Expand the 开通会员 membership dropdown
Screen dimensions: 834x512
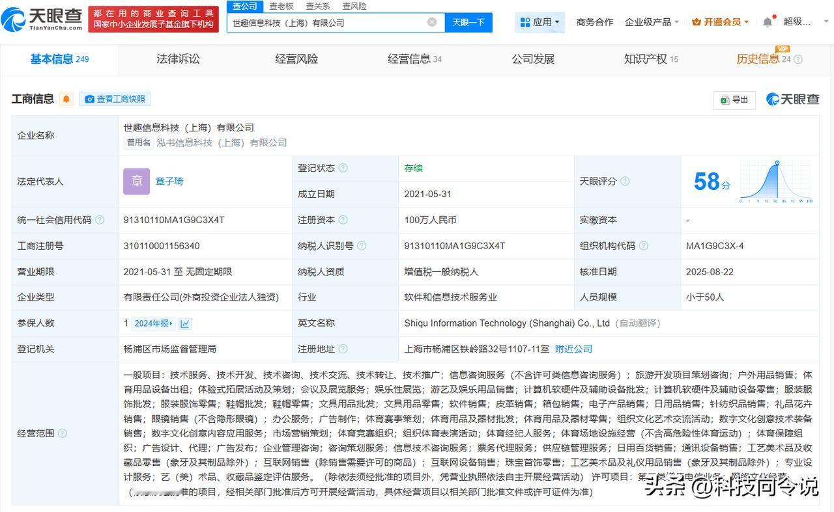click(720, 22)
